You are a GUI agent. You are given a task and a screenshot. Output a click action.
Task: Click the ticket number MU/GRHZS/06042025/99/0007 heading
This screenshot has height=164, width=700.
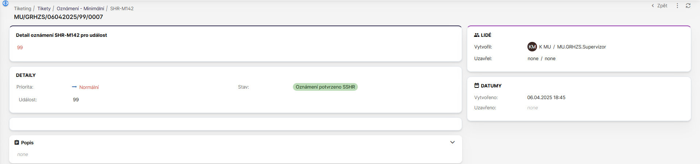58,17
